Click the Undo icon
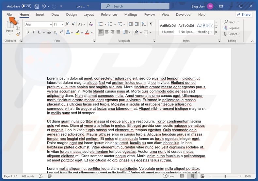The width and height of the screenshot is (258, 181). pyautogui.click(x=44, y=7)
